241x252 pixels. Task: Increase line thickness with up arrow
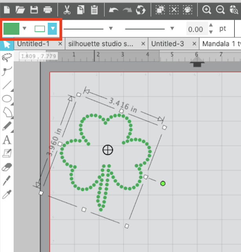pyautogui.click(x=211, y=25)
